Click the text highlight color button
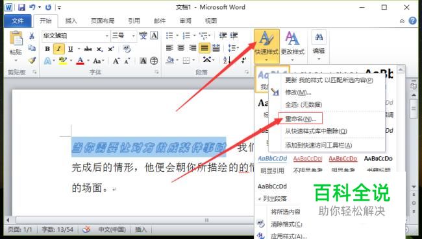 click(x=63, y=61)
